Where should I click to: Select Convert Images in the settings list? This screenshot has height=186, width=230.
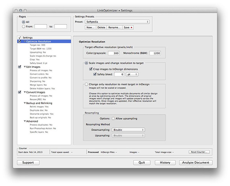tap(36, 92)
